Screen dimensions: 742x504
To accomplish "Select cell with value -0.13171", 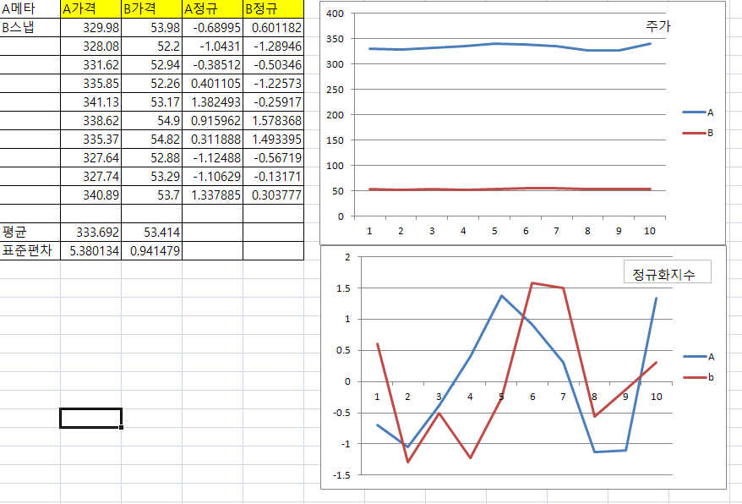I will pos(273,176).
